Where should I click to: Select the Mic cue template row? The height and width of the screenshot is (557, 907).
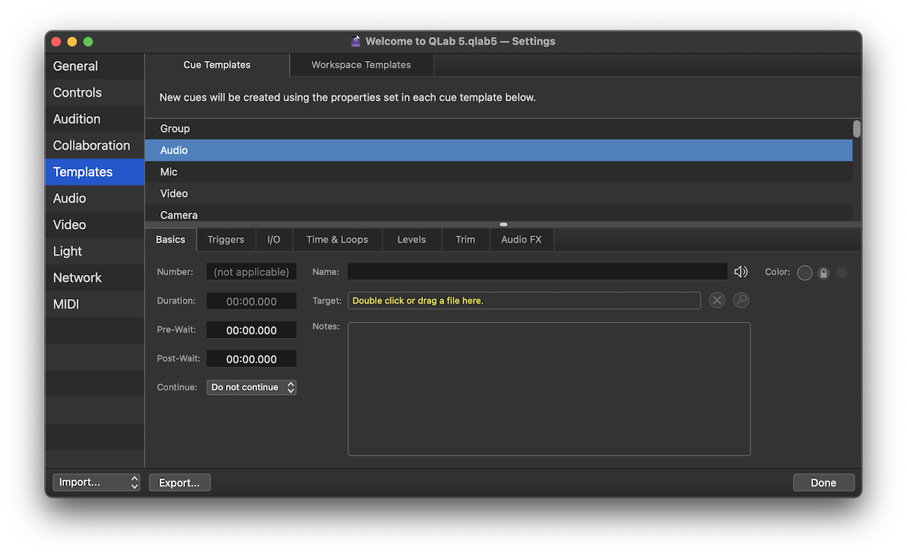click(498, 172)
